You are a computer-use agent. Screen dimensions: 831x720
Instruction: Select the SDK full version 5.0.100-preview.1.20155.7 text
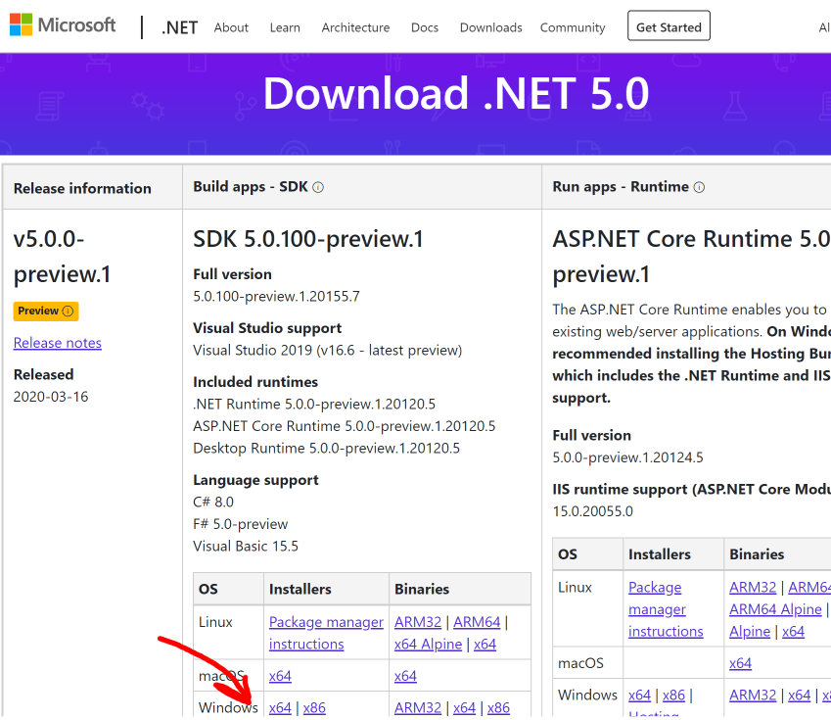click(x=276, y=296)
